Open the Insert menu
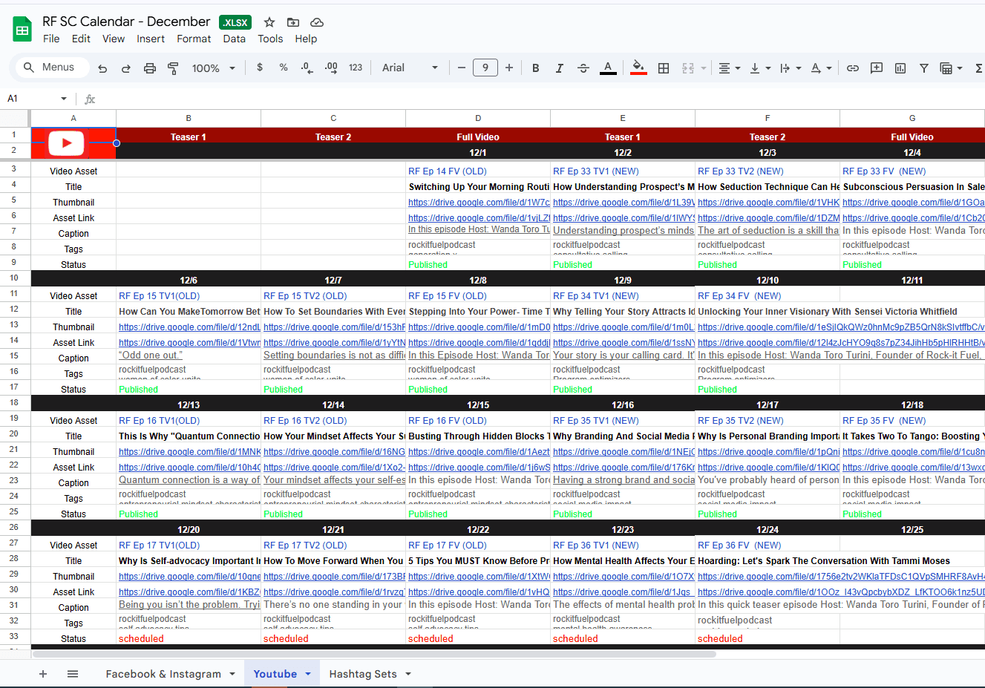985x688 pixels. pos(151,39)
